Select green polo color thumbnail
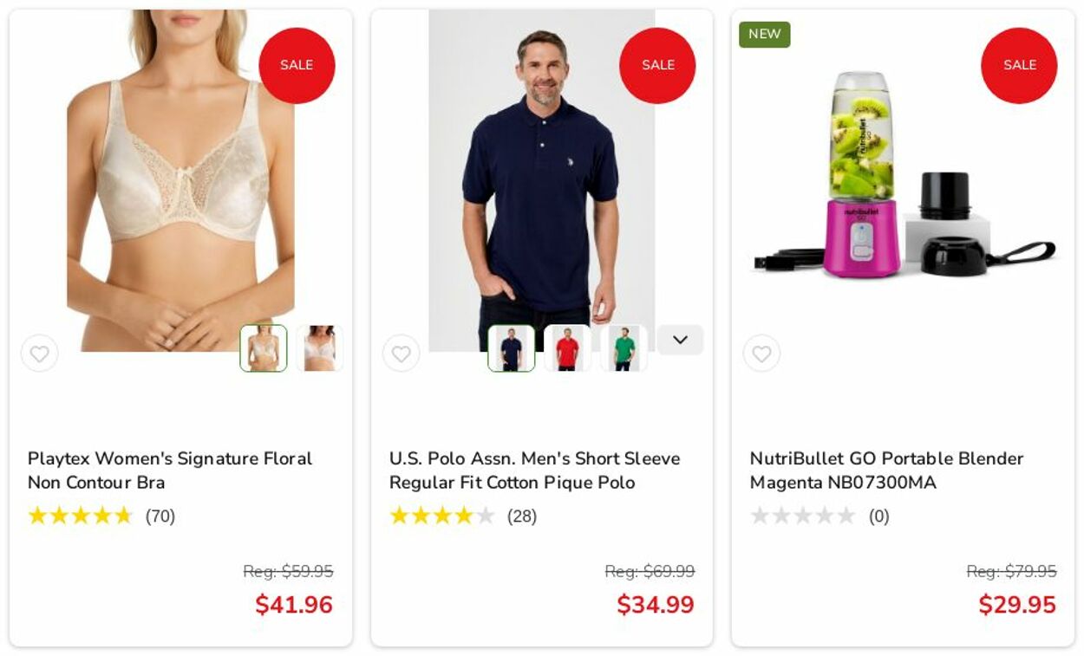Viewport: 1084px width, 656px height. [x=624, y=348]
